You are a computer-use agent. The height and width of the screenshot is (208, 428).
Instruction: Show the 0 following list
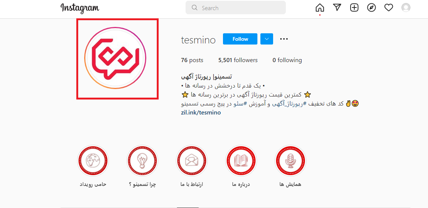pos(287,60)
